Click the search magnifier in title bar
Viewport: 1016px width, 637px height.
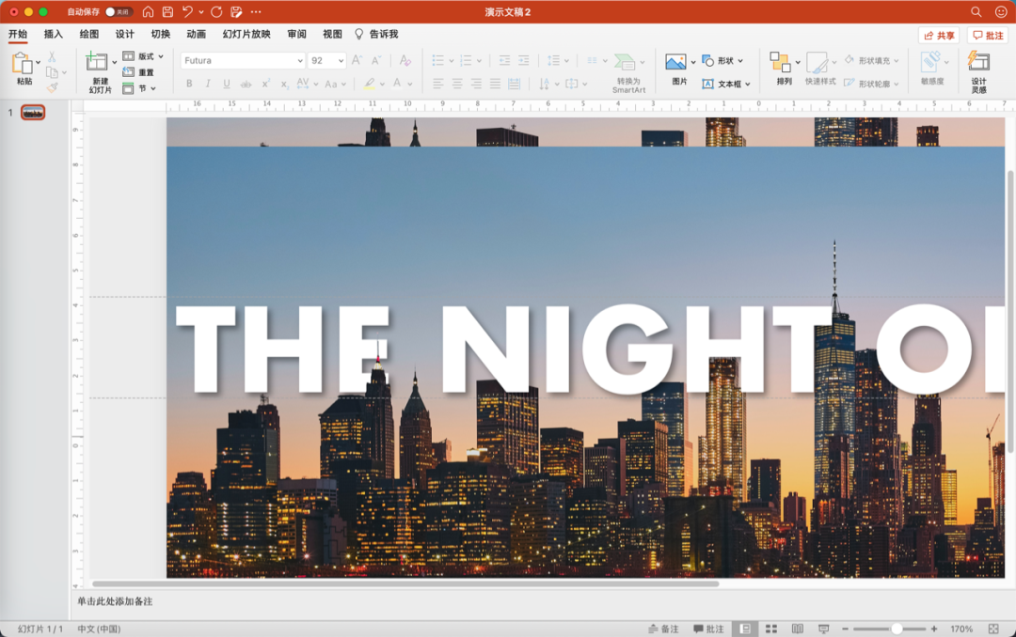pos(976,11)
